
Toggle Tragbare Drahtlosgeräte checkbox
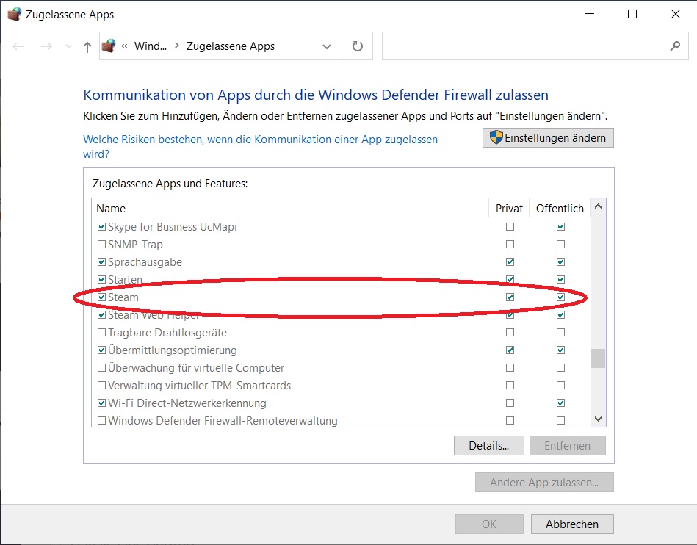pyautogui.click(x=102, y=333)
